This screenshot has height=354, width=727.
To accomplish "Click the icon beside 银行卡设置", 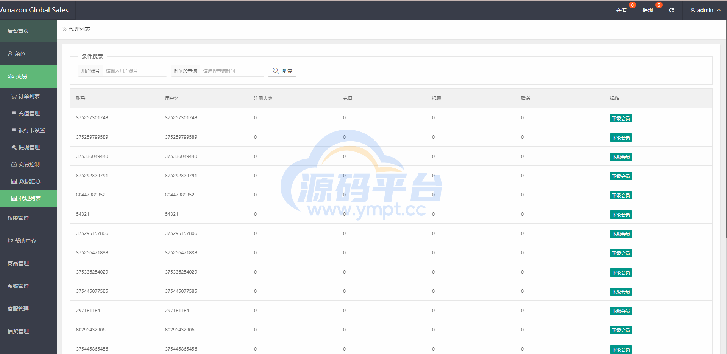I will (x=14, y=130).
